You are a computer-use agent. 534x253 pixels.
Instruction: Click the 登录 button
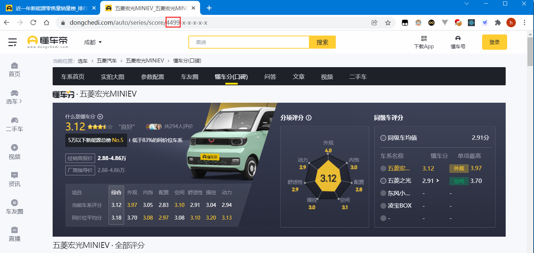tap(494, 42)
